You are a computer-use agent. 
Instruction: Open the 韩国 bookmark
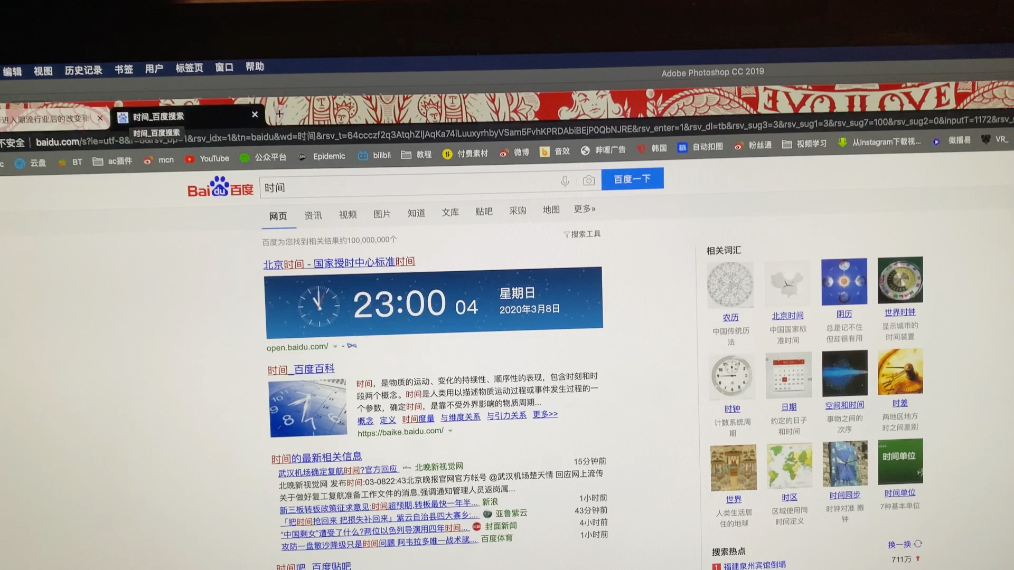(652, 149)
